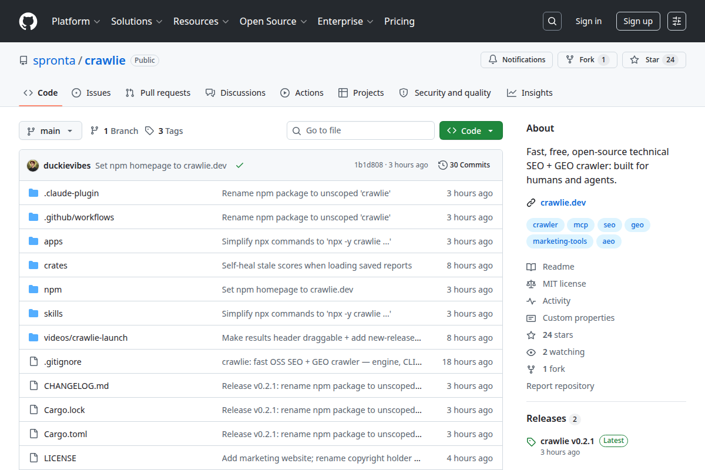Screen dimensions: 705x470
Task: Switch to the Projects tab
Action: point(361,93)
